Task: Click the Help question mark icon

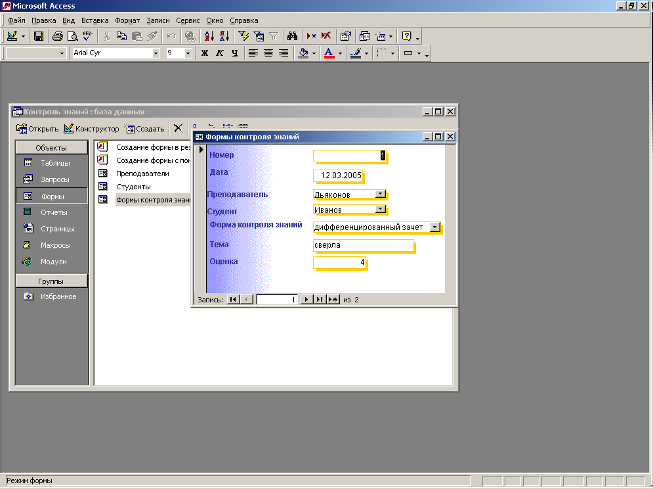Action: (x=406, y=36)
